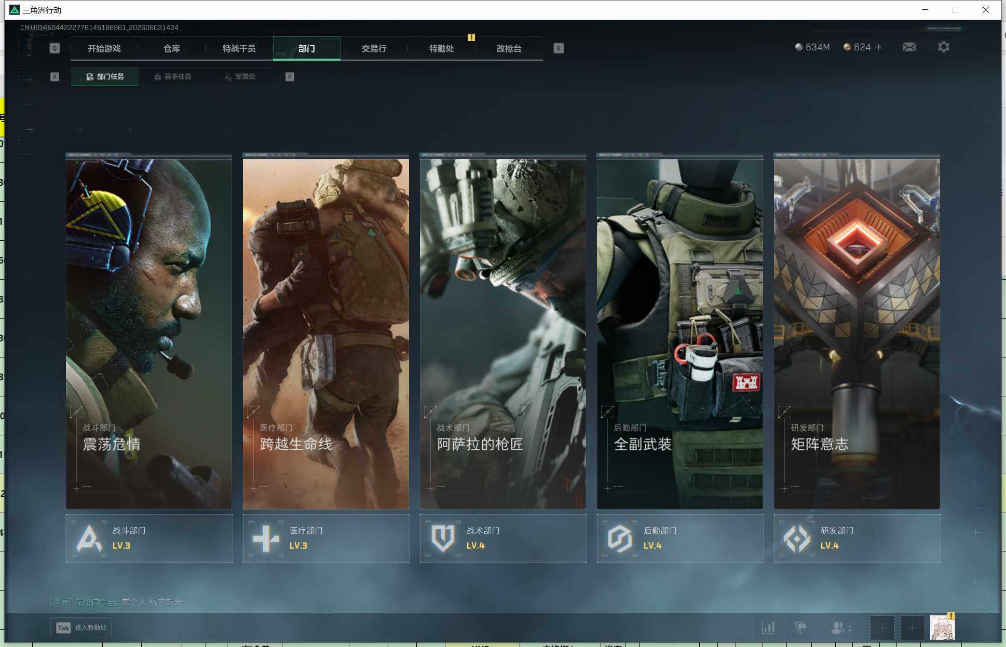Open the player avatar portrait
Image resolution: width=1006 pixels, height=647 pixels.
coord(942,628)
